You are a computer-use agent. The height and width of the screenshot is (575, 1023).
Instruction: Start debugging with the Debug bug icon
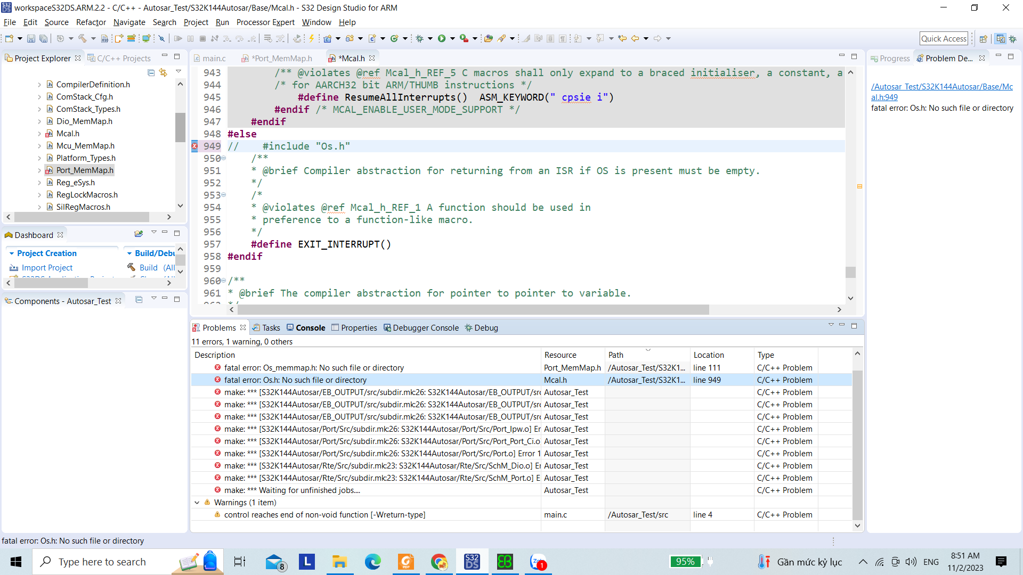point(419,38)
